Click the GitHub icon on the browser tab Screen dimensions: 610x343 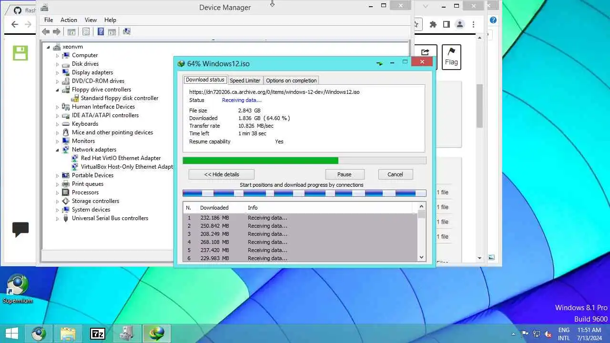coord(17,10)
